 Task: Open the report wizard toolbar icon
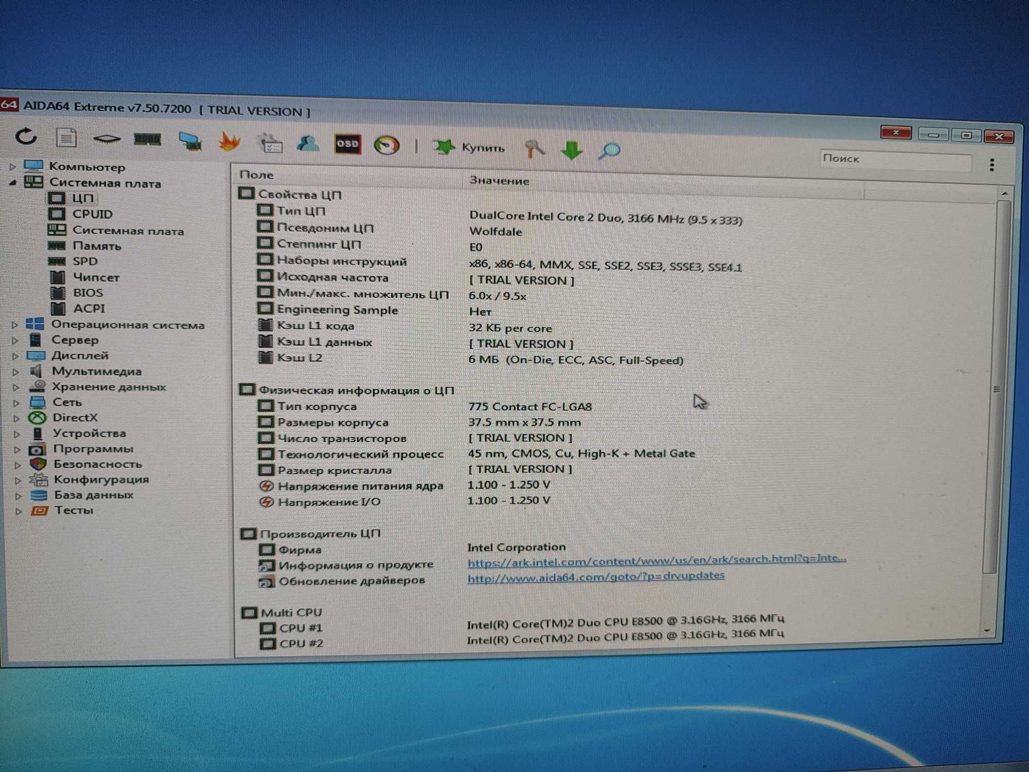270,144
